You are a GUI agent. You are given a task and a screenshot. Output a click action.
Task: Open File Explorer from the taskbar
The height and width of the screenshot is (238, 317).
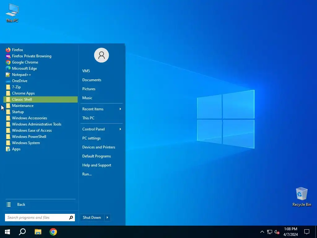pyautogui.click(x=38, y=232)
